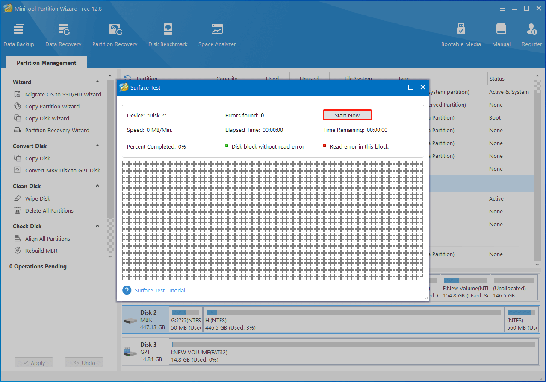Collapse the Wizard section

coord(97,82)
